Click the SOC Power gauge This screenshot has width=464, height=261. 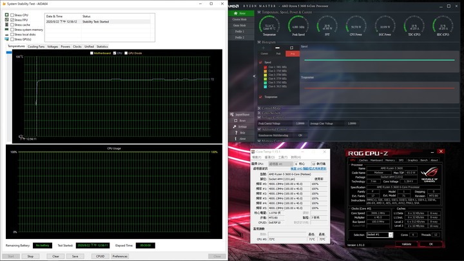click(385, 25)
